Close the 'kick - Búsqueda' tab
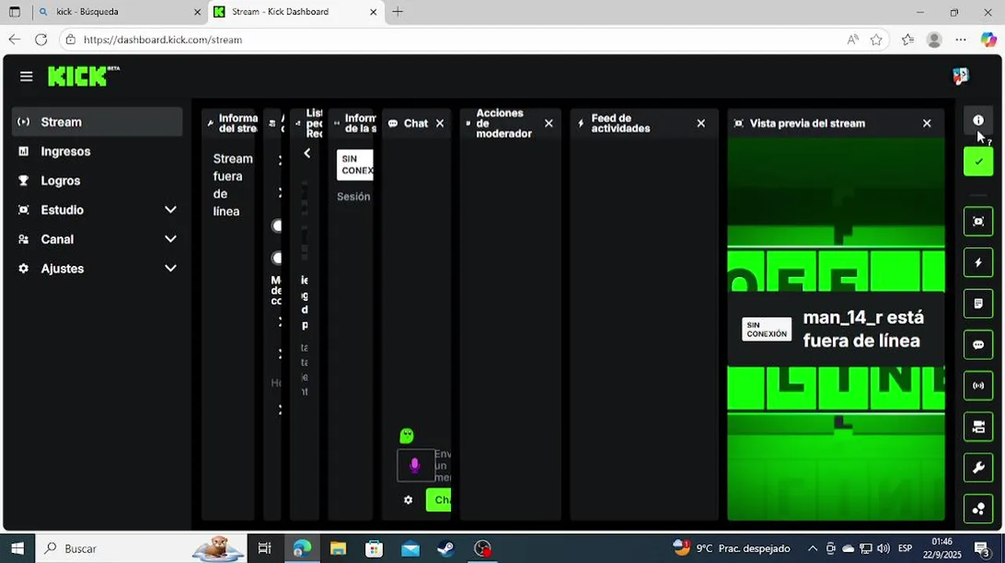Screen dimensions: 1005x563 point(197,12)
